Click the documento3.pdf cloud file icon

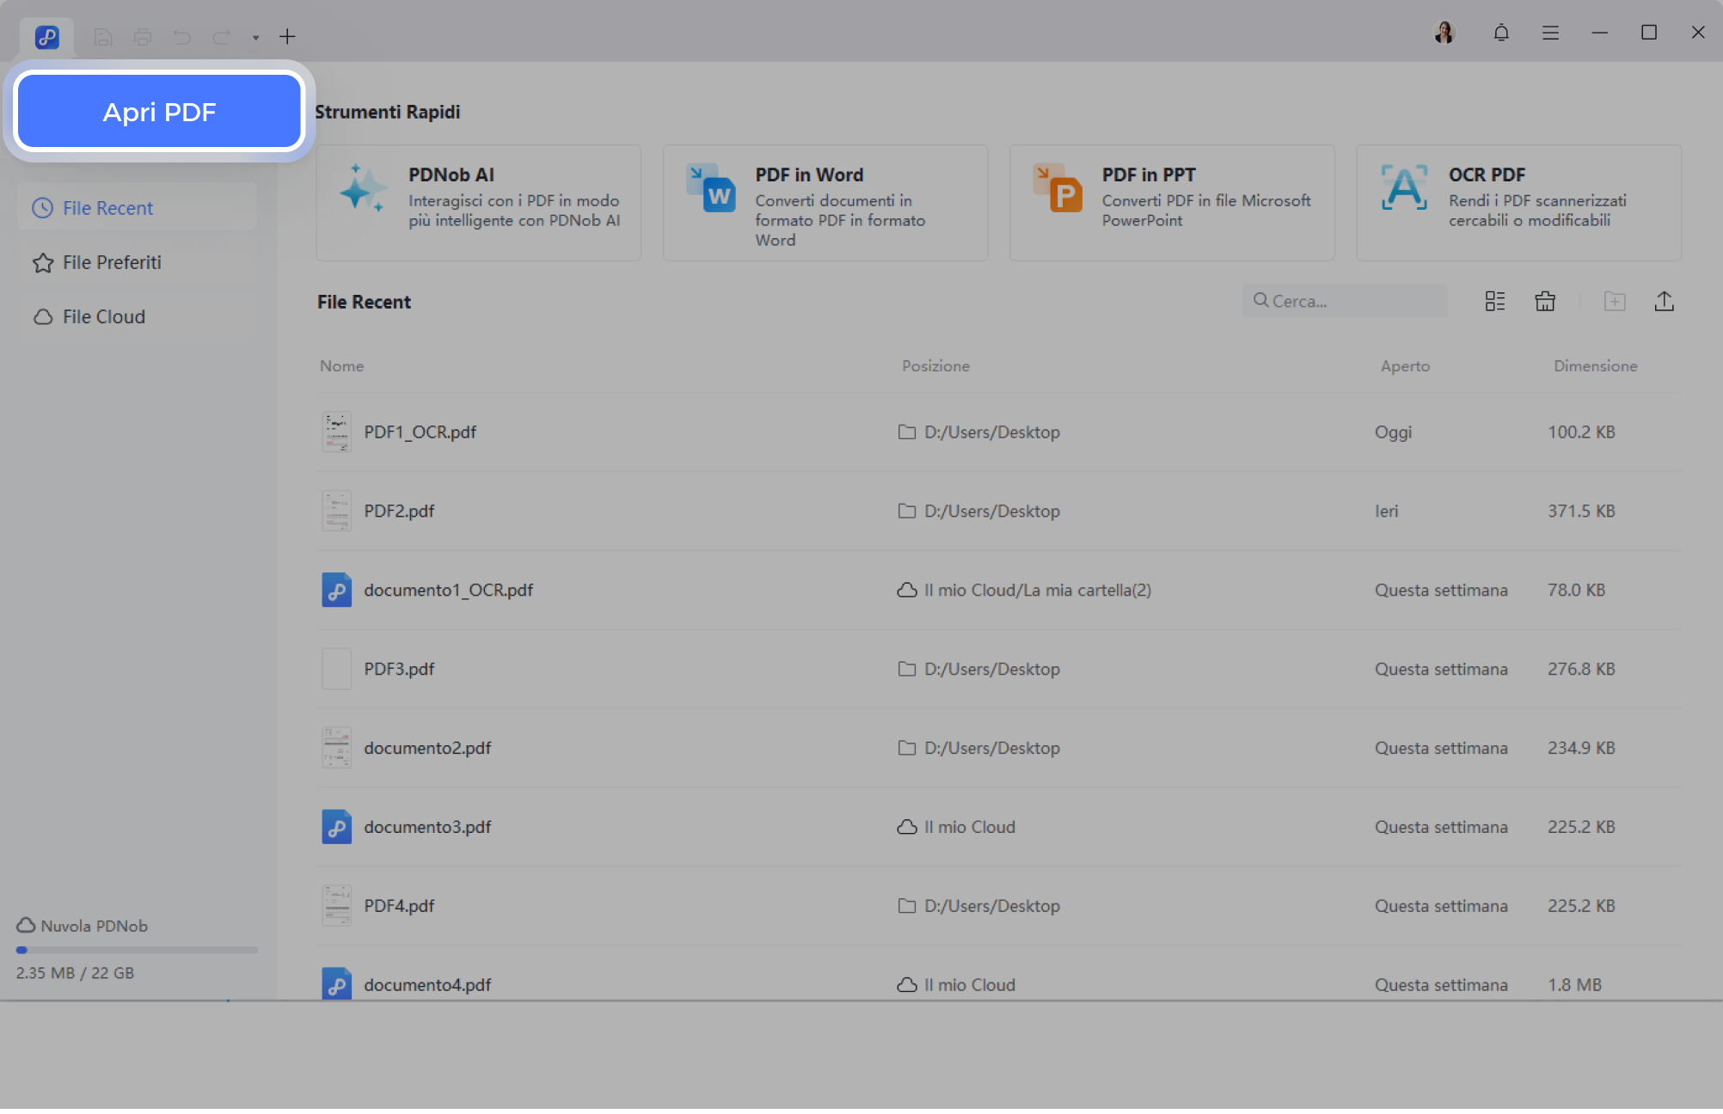coord(336,827)
